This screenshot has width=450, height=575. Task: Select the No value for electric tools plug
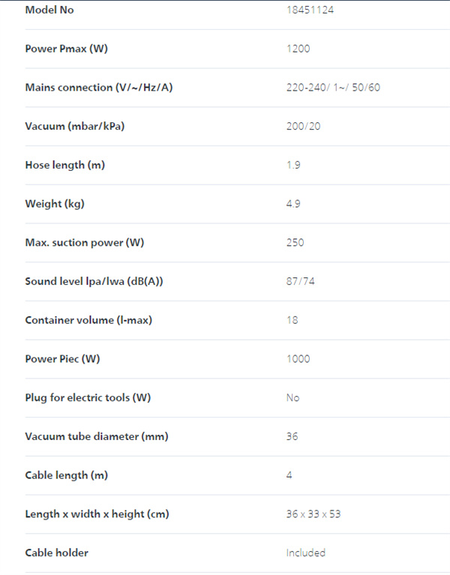pos(292,397)
